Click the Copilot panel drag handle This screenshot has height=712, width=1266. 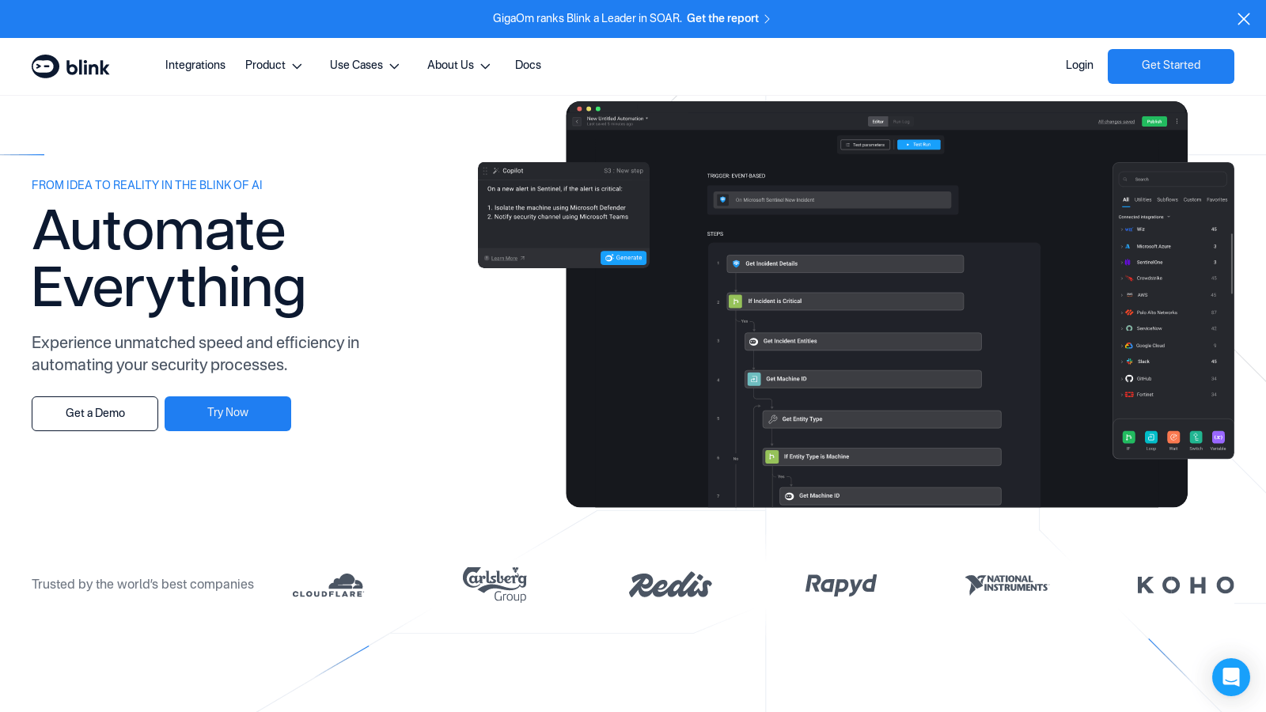pyautogui.click(x=486, y=171)
